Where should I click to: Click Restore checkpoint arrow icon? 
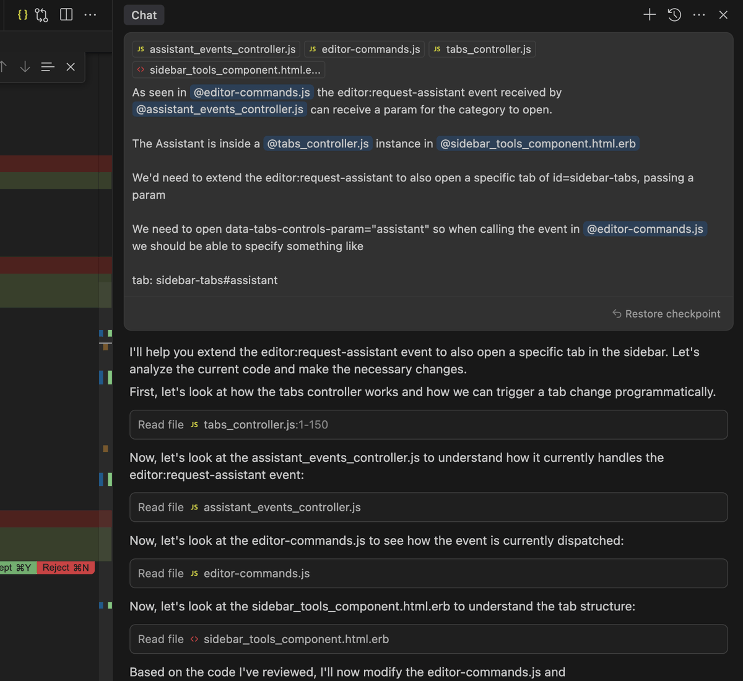[617, 314]
